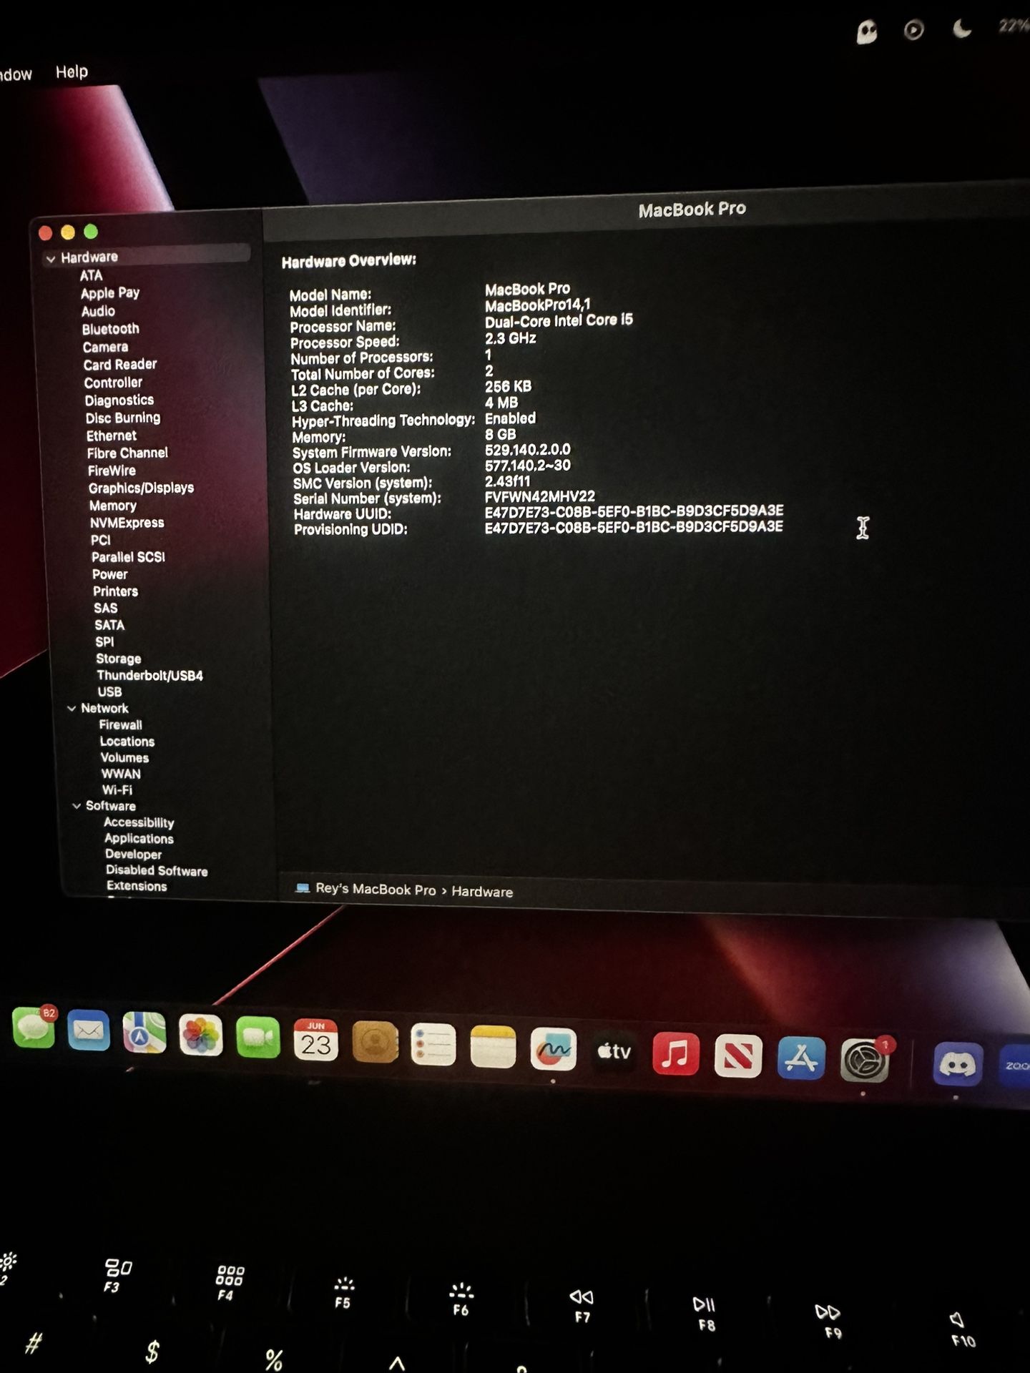This screenshot has width=1030, height=1373.
Task: Collapse the Software section
Action: (77, 806)
